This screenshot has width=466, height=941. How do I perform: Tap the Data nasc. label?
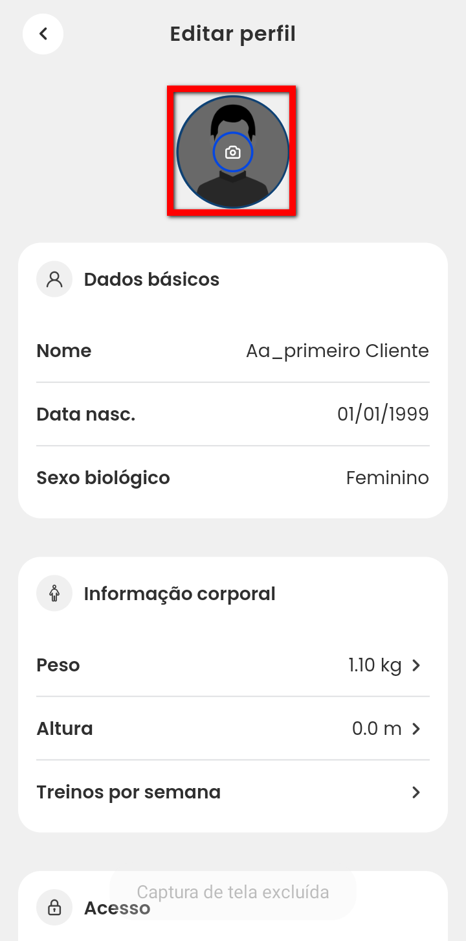click(x=85, y=414)
